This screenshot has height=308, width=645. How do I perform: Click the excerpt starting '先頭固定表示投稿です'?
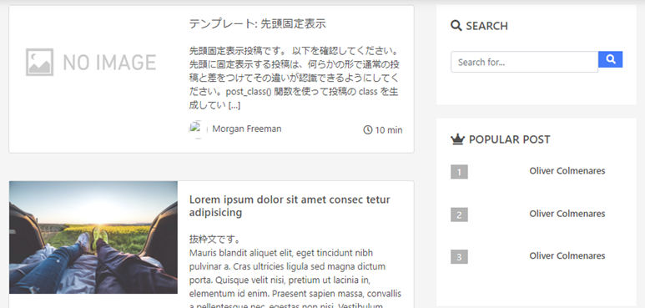[294, 78]
